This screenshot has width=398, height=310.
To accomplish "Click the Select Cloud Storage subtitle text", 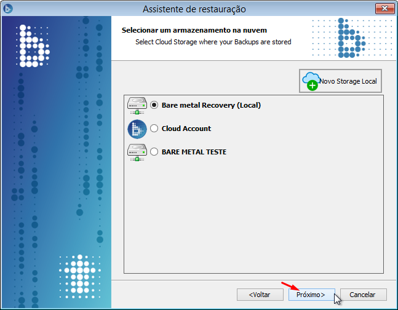I will [x=213, y=42].
